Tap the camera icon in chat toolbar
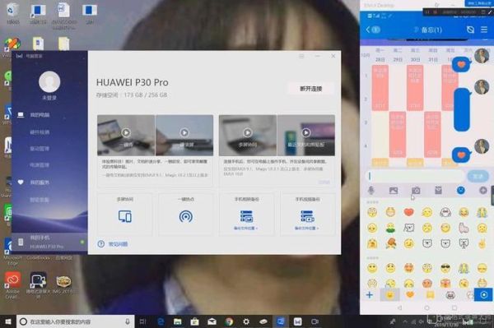This screenshot has width=494, height=328. pos(416,190)
